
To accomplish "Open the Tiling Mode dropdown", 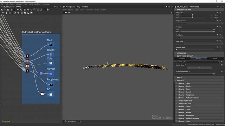I will point(199,43).
